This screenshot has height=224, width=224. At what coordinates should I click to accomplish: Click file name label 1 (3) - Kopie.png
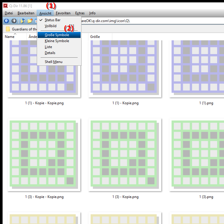tap(125, 197)
